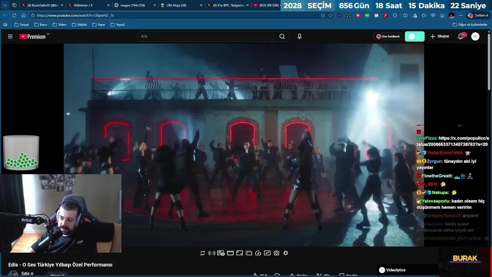The height and width of the screenshot is (277, 492).
Task: Switch to X'te BPT Bulgarista tab
Action: (x=228, y=5)
